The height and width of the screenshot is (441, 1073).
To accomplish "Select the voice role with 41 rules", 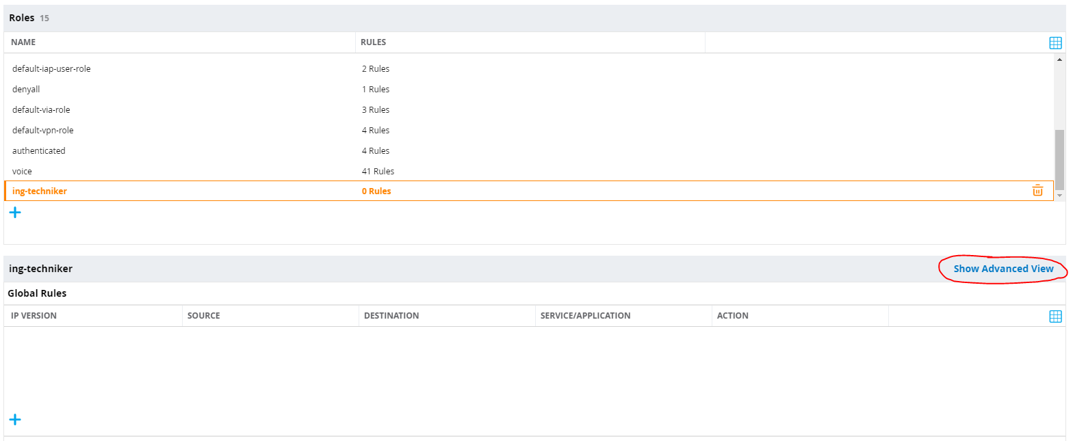I will (x=22, y=171).
